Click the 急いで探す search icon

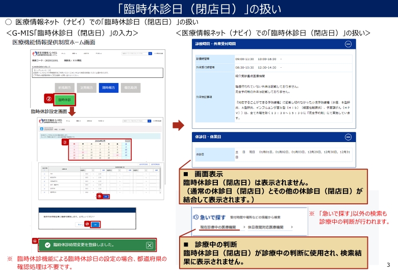(197, 217)
